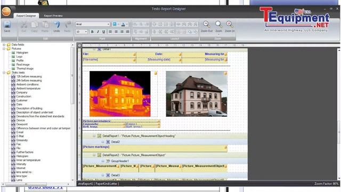
Task: Select the Profile picture item
Action: tap(20, 60)
